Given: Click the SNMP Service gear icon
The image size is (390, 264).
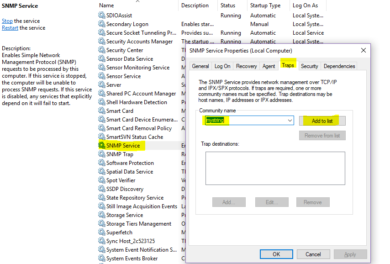Looking at the screenshot, I should tap(101, 145).
